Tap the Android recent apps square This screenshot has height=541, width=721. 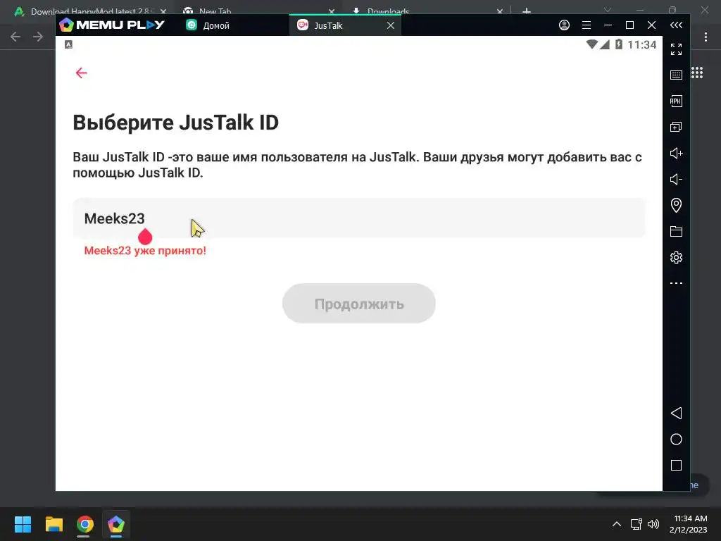[676, 465]
